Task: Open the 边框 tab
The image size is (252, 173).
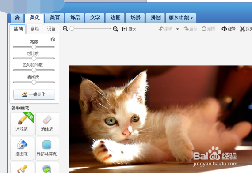Action: pyautogui.click(x=115, y=18)
